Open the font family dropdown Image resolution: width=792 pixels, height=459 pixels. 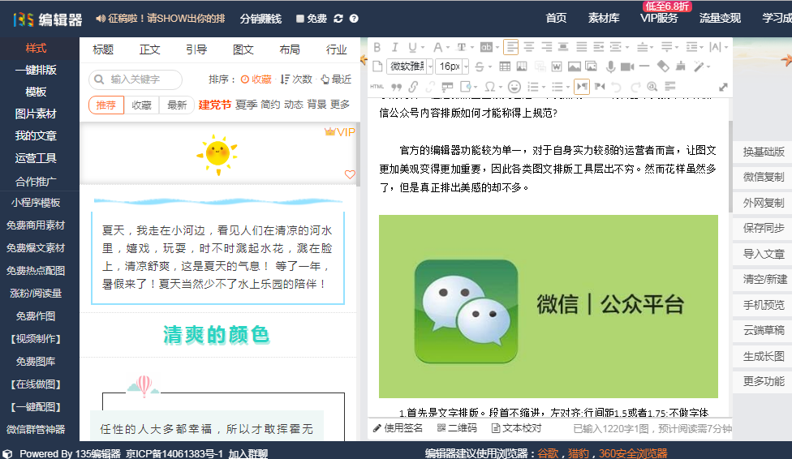click(x=410, y=66)
